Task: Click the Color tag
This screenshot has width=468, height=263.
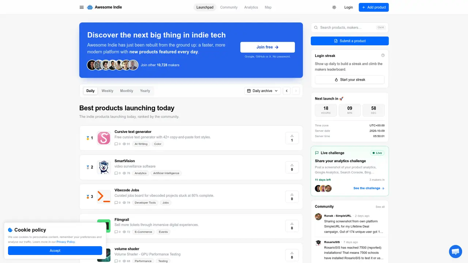Action: [x=158, y=144]
